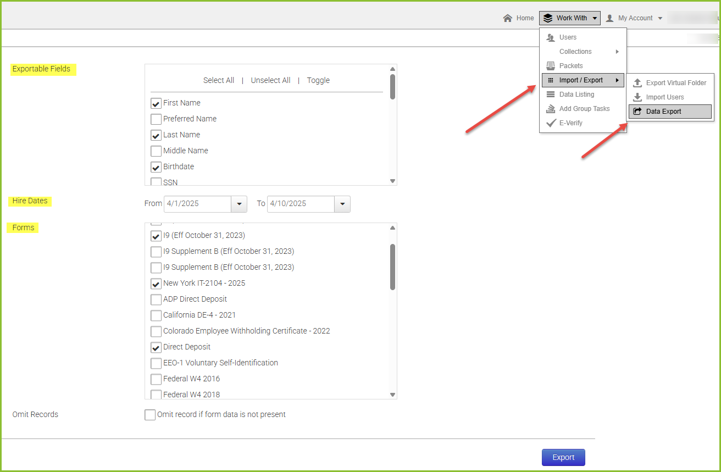
Task: Click Exportable Fields scrollbar thumb
Action: [392, 87]
